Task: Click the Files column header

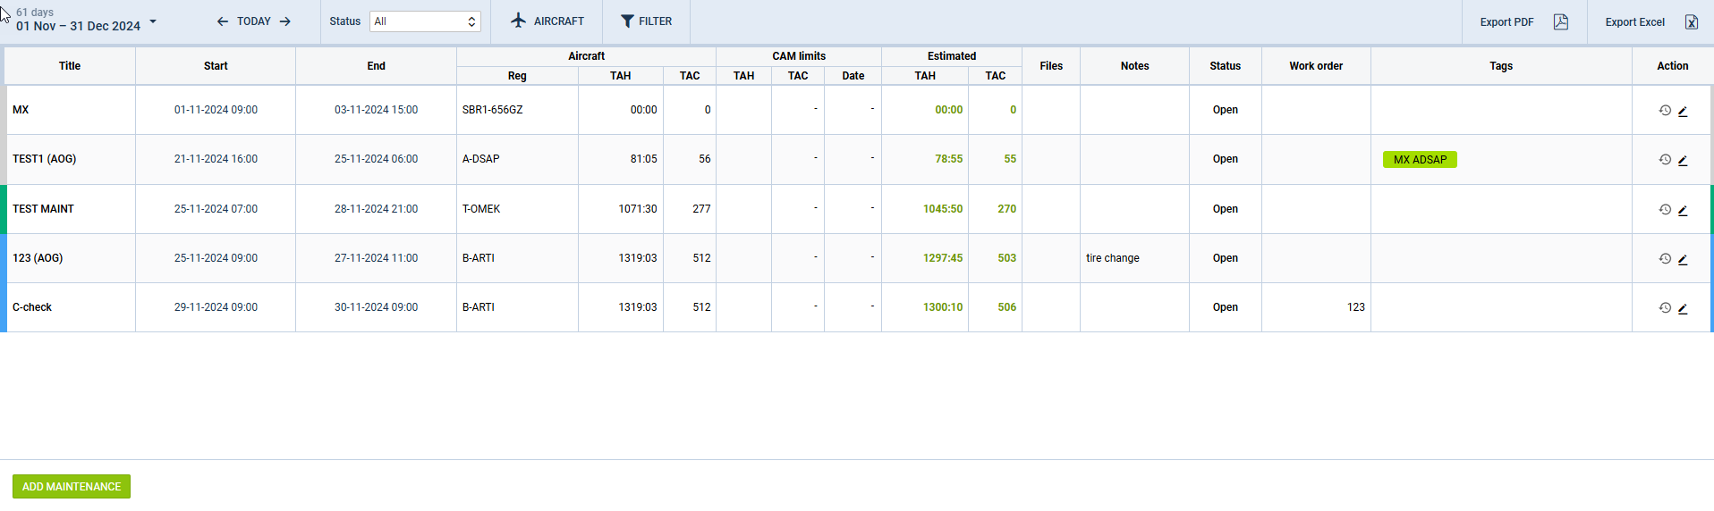Action: point(1051,66)
